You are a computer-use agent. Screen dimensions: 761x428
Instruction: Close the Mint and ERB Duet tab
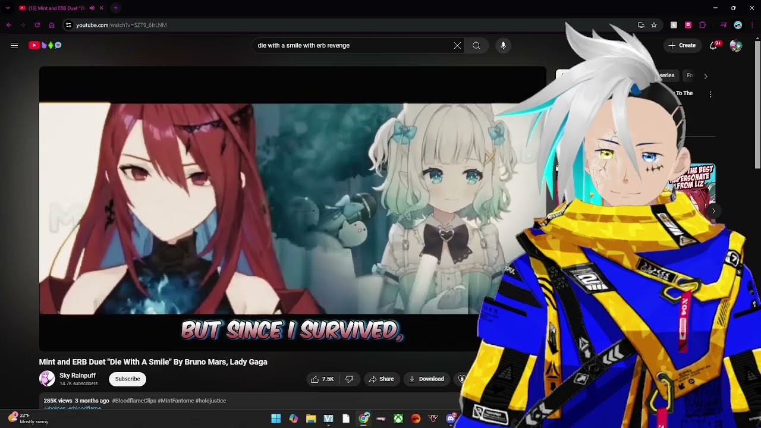click(x=102, y=8)
